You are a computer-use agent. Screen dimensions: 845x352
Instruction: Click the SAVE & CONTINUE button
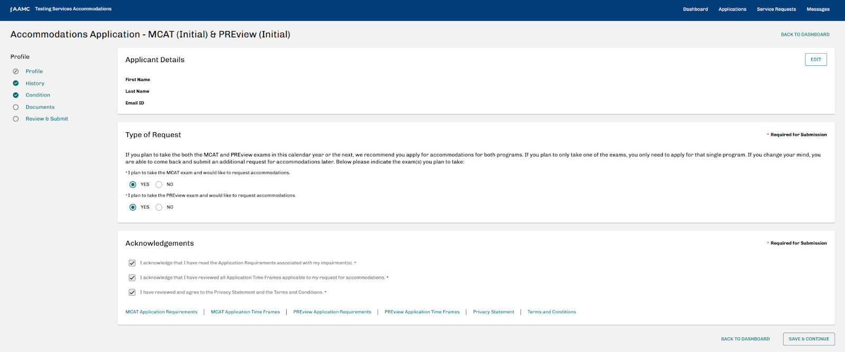(809, 339)
